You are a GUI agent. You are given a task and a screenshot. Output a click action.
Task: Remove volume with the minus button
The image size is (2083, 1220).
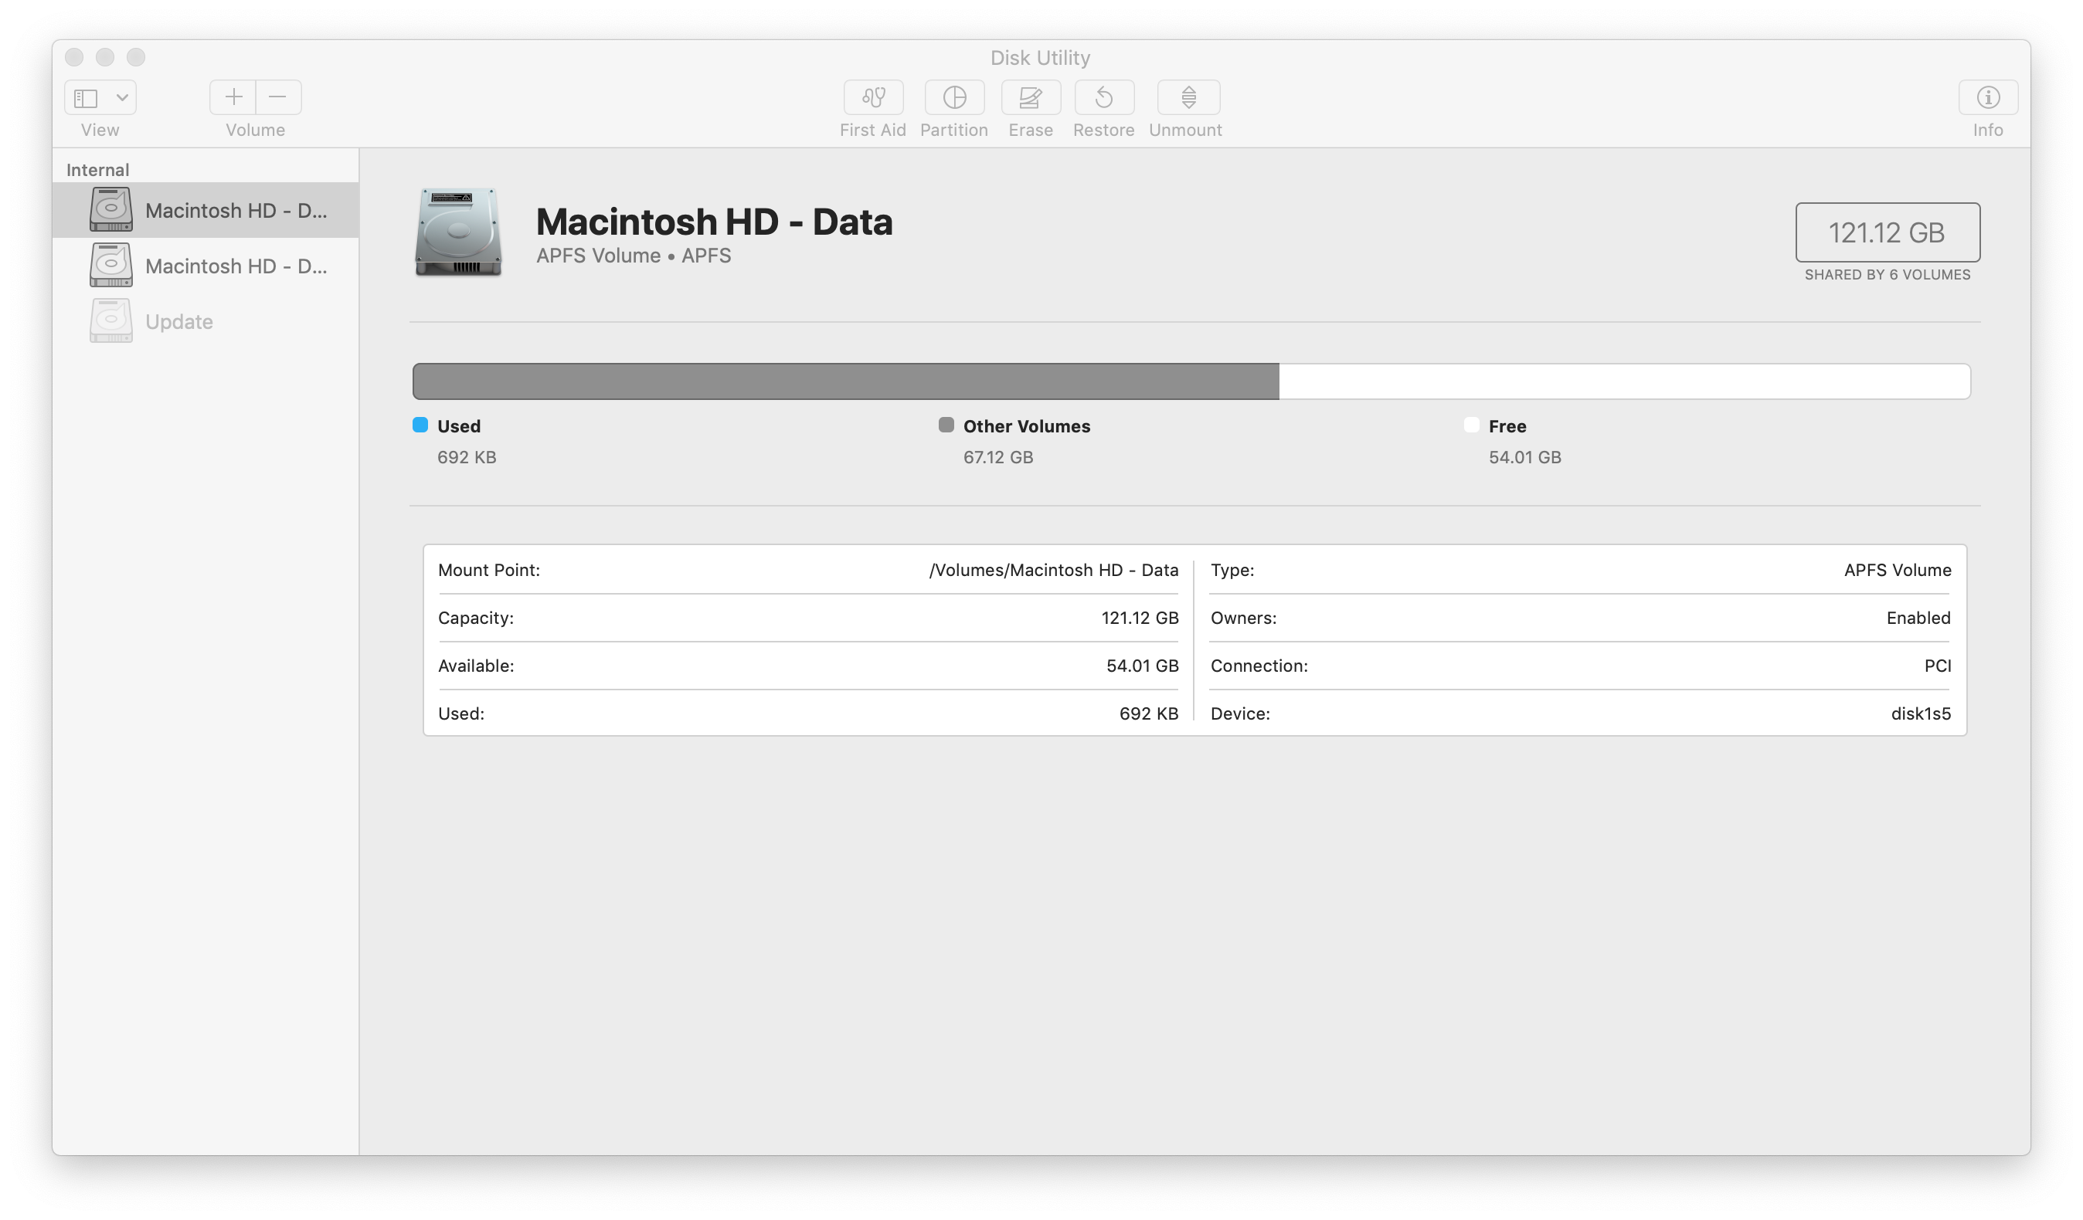(279, 97)
